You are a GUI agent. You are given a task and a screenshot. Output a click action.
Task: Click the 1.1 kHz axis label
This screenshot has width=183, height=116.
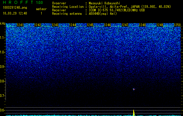point(2,38)
